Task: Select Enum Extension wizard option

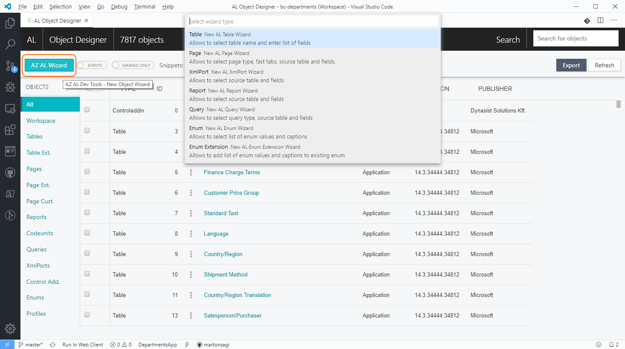Action: 313,151
